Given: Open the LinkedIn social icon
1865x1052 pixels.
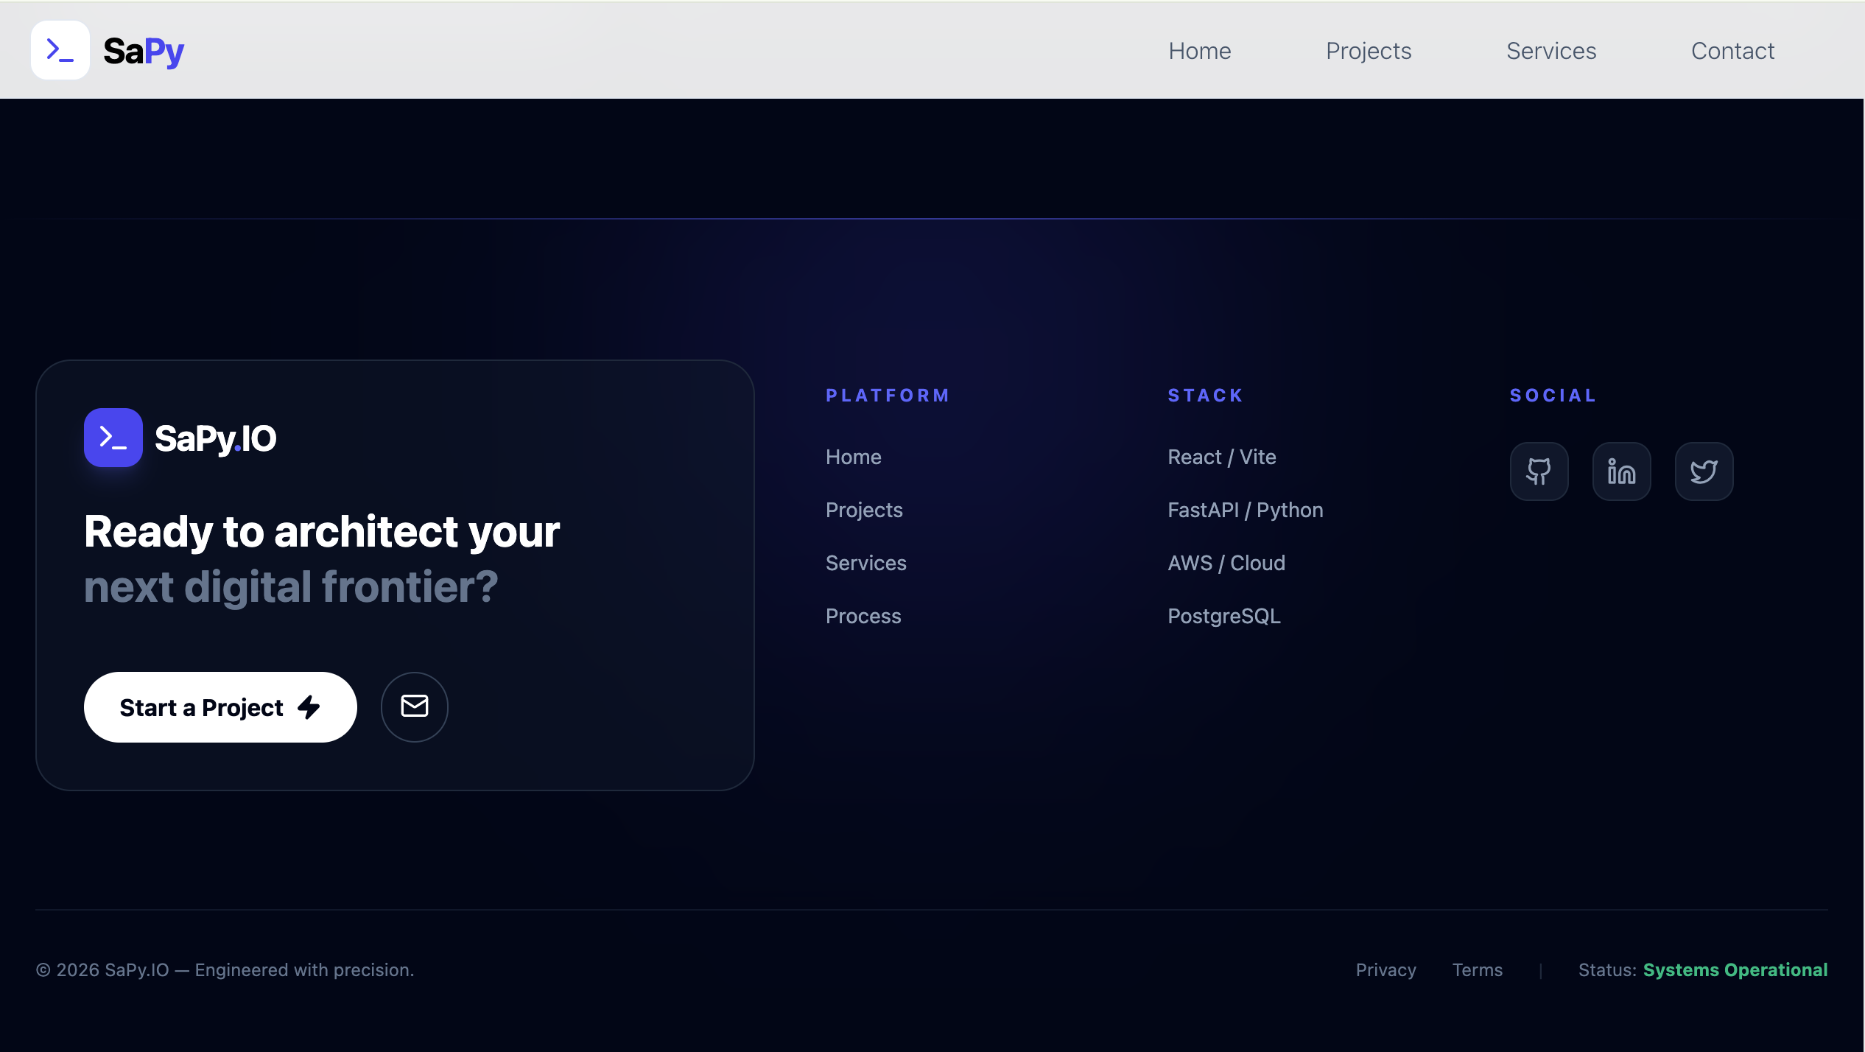Looking at the screenshot, I should tap(1622, 471).
